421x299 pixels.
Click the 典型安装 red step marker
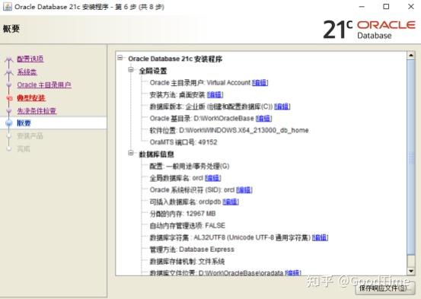[x=9, y=98]
